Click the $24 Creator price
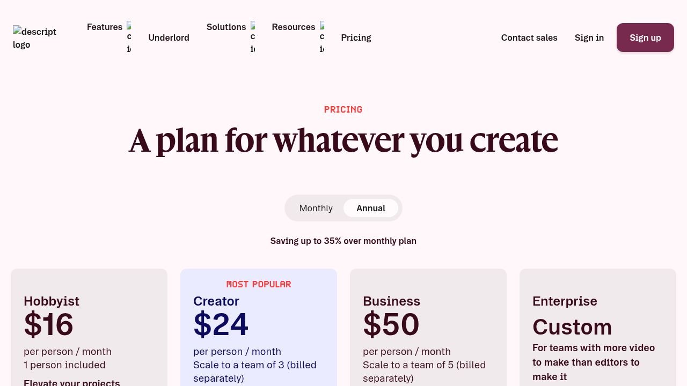This screenshot has height=386, width=687. pyautogui.click(x=221, y=324)
